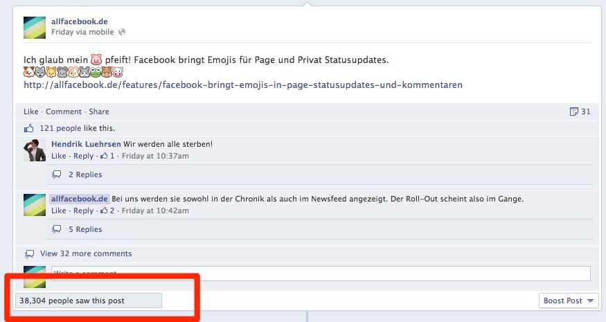Open allfacebook.de page name in post header

pyautogui.click(x=79, y=21)
